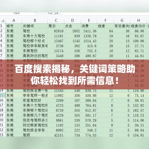Click the 线索均价 header cell
This screenshot has height=149, width=149.
click(138, 26)
